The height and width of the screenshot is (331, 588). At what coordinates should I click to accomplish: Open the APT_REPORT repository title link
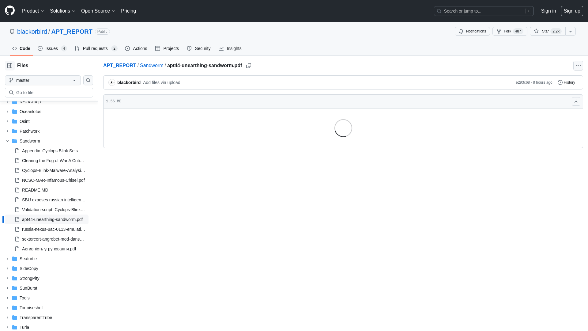coord(72,32)
